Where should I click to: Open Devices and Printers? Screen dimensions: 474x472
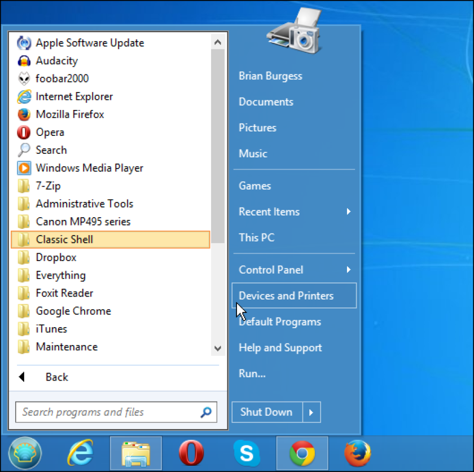pyautogui.click(x=294, y=295)
